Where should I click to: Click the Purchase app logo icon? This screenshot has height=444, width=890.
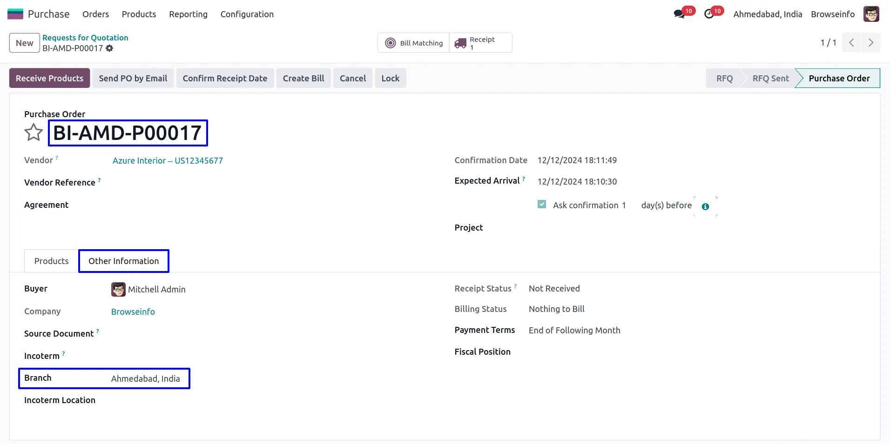(x=15, y=14)
